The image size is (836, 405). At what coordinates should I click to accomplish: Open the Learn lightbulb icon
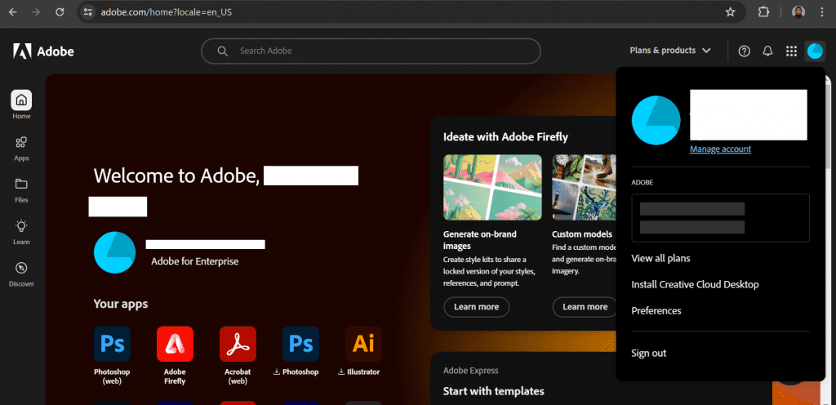pyautogui.click(x=21, y=226)
